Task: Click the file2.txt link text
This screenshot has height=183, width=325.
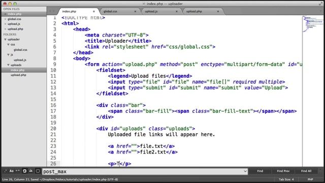Action: pyautogui.click(x=153, y=152)
